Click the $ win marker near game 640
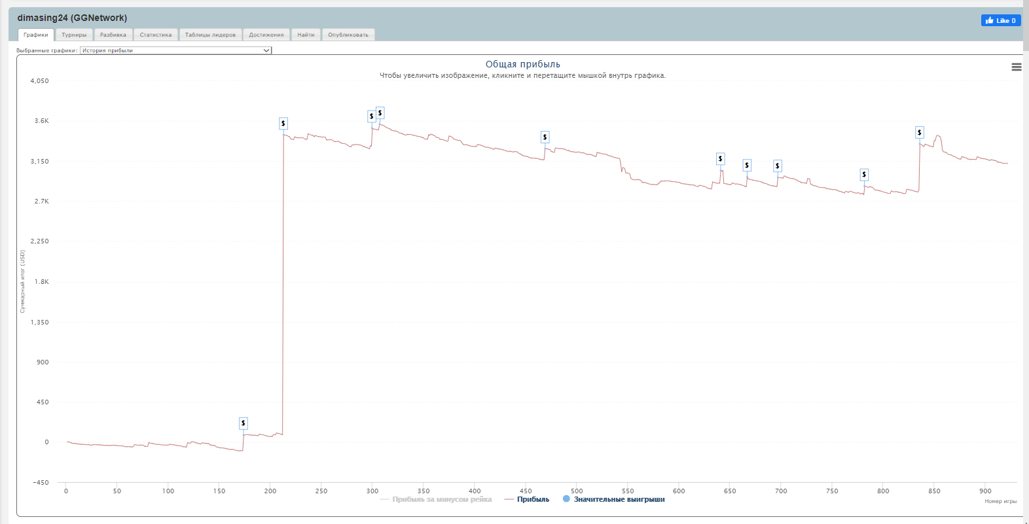This screenshot has height=524, width=1029. [x=721, y=158]
